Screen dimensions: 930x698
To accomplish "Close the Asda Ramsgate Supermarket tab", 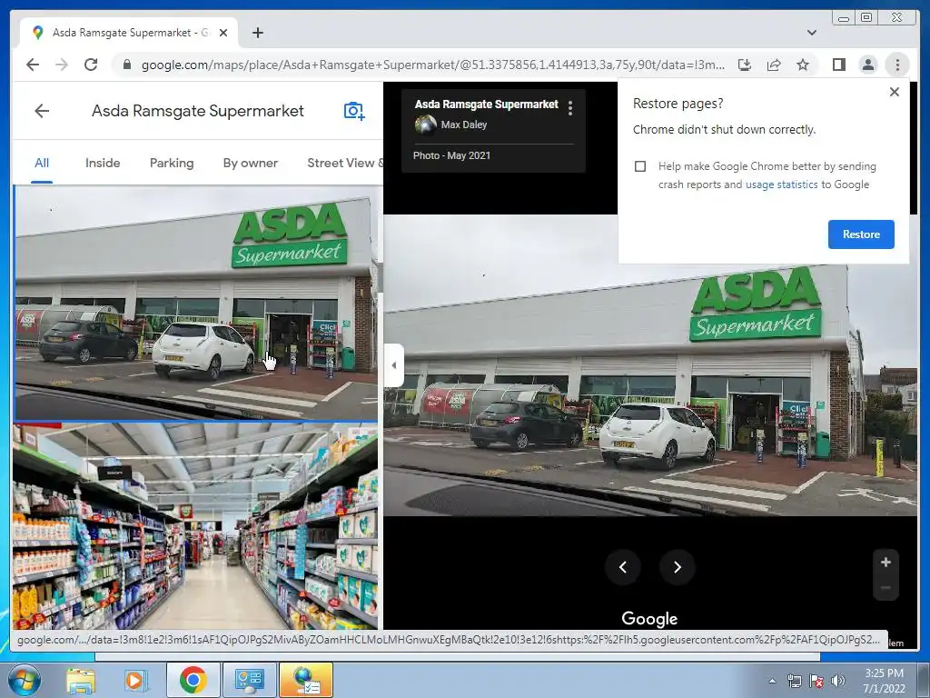I will click(x=223, y=33).
